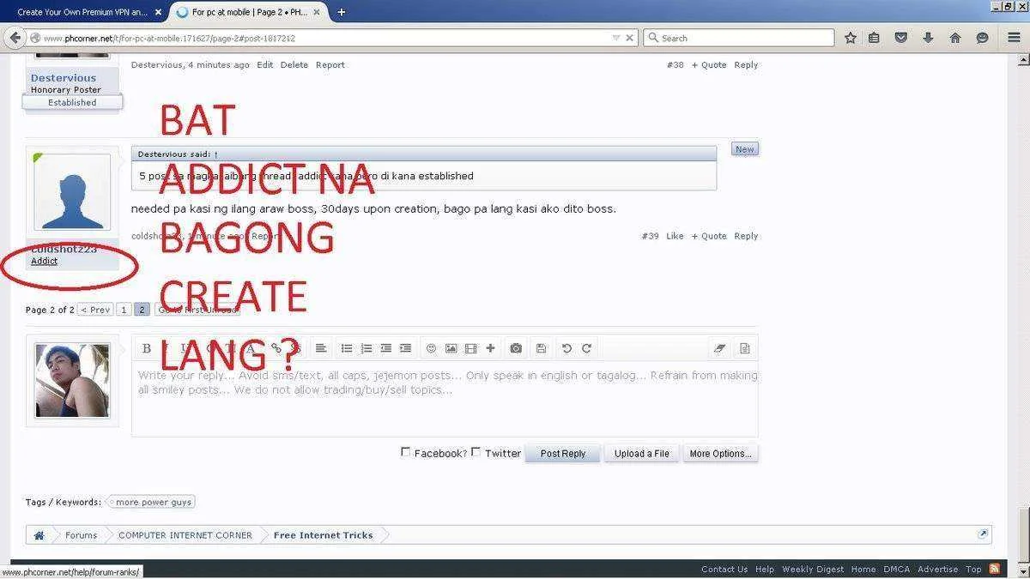Open Forums breadcrumb link

[x=81, y=535]
